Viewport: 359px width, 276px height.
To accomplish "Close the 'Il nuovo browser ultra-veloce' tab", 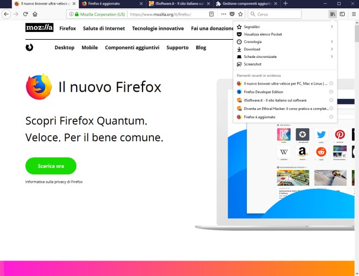I will pyautogui.click(x=74, y=4).
